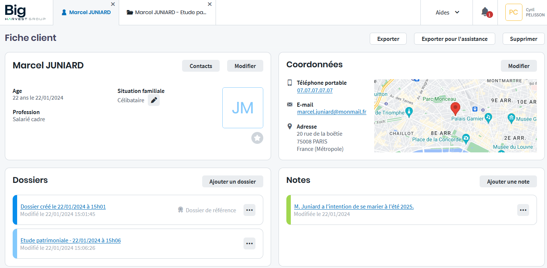
Task: Click the Big Harvest Group logo
Action: [x=25, y=12]
